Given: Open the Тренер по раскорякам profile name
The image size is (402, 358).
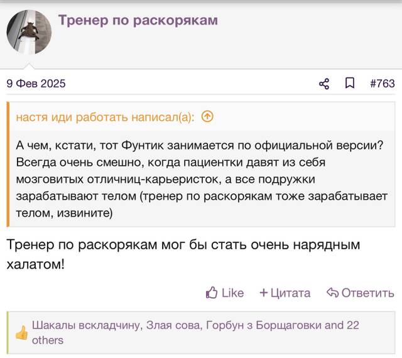Looking at the screenshot, I should [x=138, y=20].
